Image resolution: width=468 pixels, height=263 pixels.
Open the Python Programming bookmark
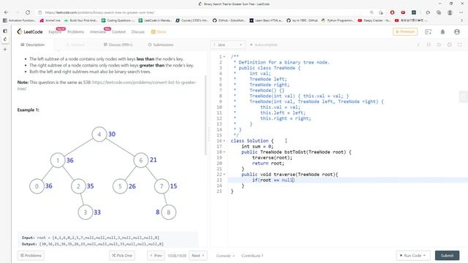tap(338, 20)
